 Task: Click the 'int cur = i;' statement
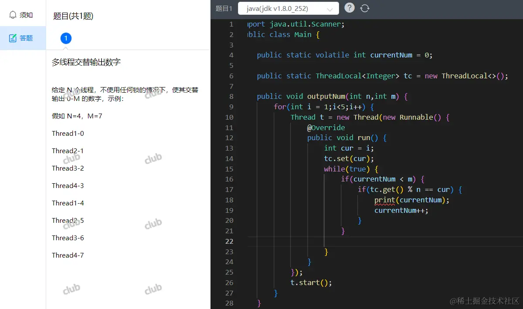(x=349, y=148)
